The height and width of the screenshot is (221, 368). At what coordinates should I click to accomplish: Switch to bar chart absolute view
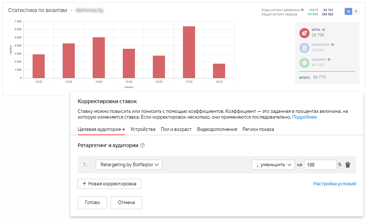pyautogui.click(x=348, y=12)
